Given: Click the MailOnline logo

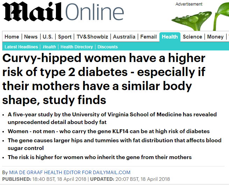Looking at the screenshot, I should point(63,12).
